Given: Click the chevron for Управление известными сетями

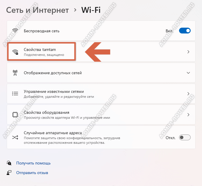Looking at the screenshot, I should tap(188, 94).
